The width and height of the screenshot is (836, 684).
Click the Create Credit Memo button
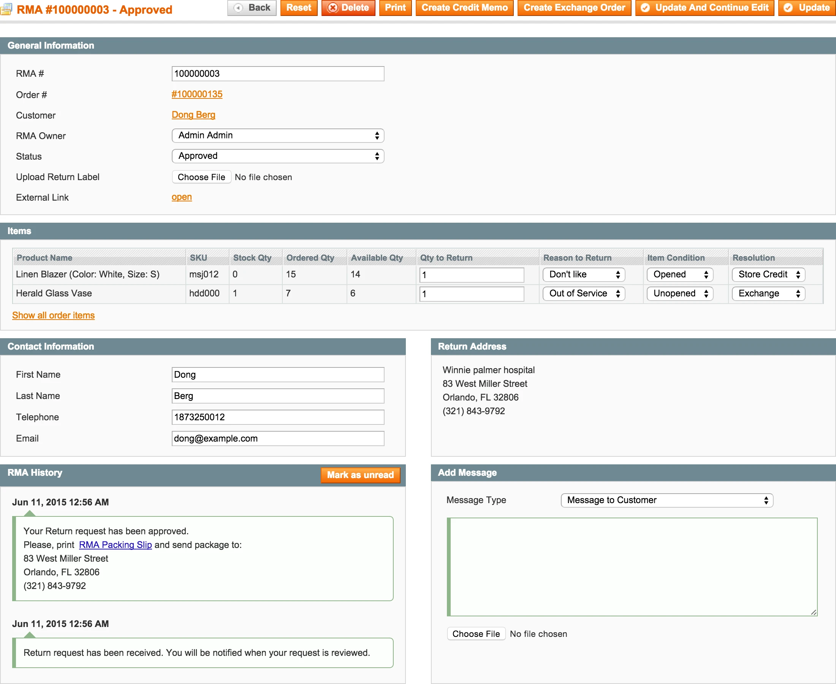(x=464, y=8)
